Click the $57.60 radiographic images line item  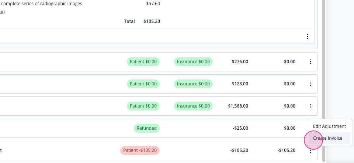[x=80, y=4]
